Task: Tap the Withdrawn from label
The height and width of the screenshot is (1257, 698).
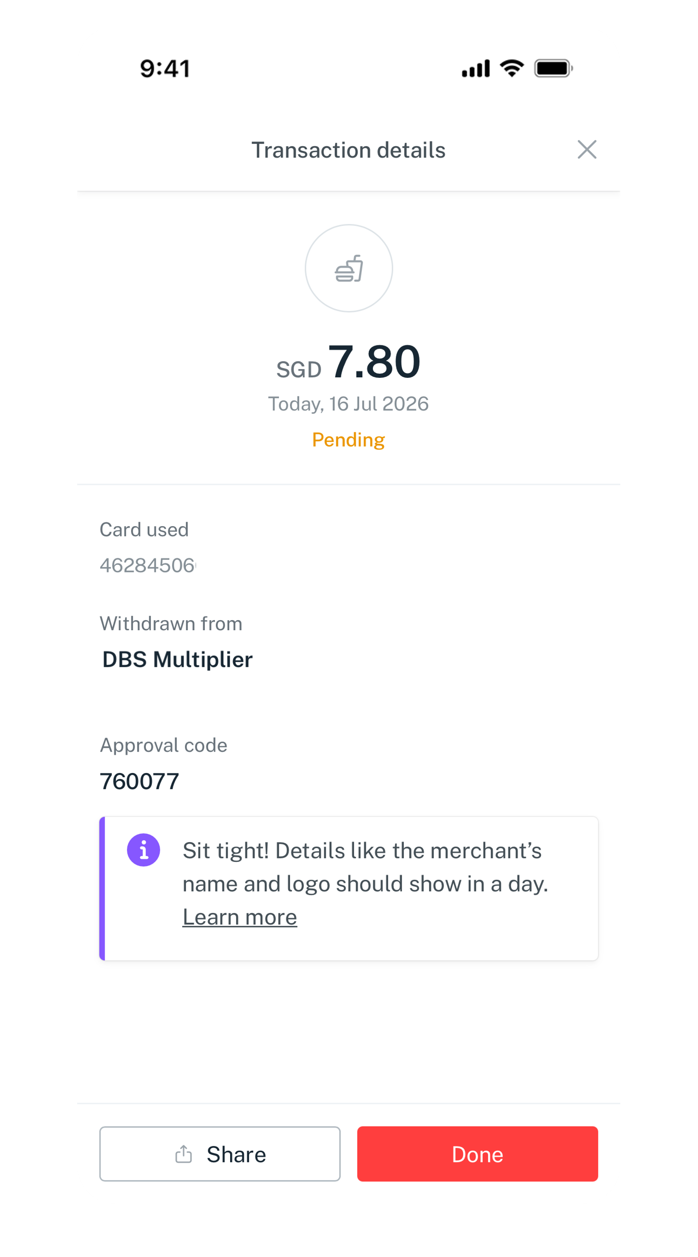Action: point(171,624)
